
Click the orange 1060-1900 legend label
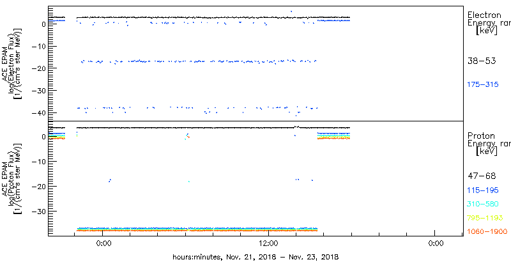(x=487, y=231)
